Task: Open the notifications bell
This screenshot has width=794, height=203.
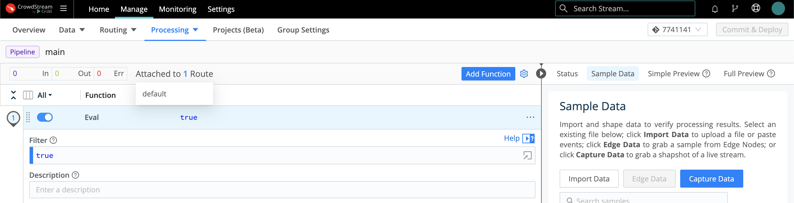Action: coord(715,9)
